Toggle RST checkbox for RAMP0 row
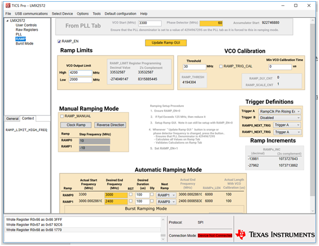 [x=131, y=195]
